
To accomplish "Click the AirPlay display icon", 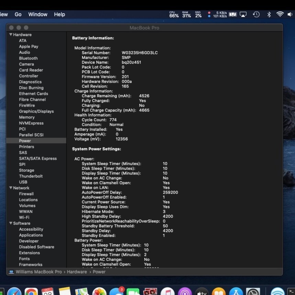I will point(243,14).
